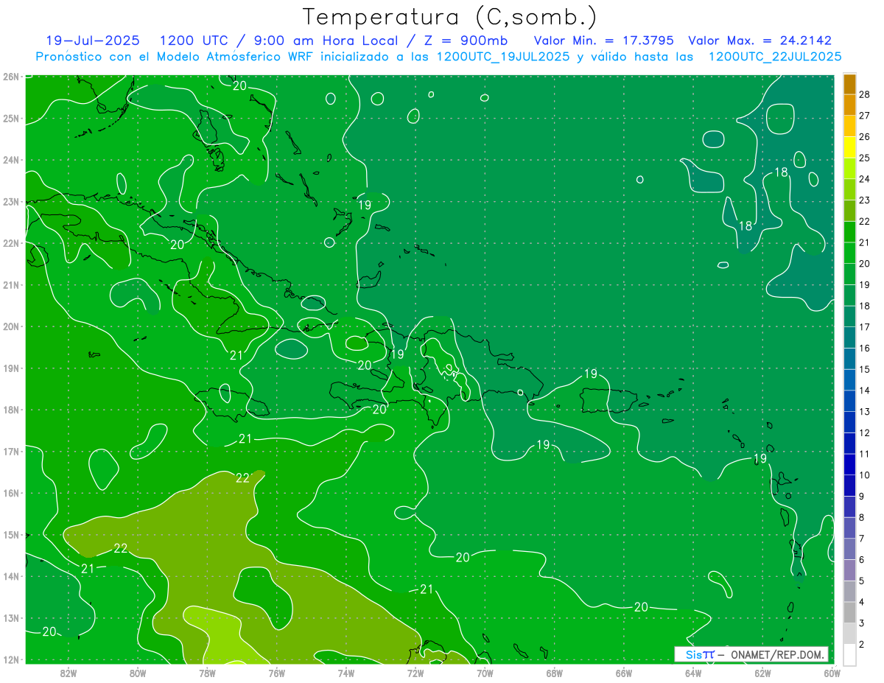Click the '72W' longitude axis label
Image resolution: width=884 pixels, height=683 pixels.
(x=415, y=673)
